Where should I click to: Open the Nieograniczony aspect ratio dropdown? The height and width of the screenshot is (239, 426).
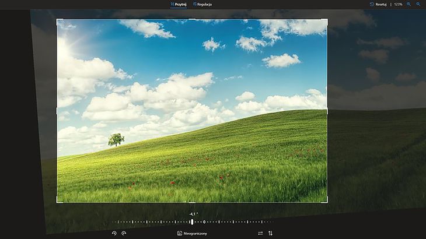click(x=192, y=233)
